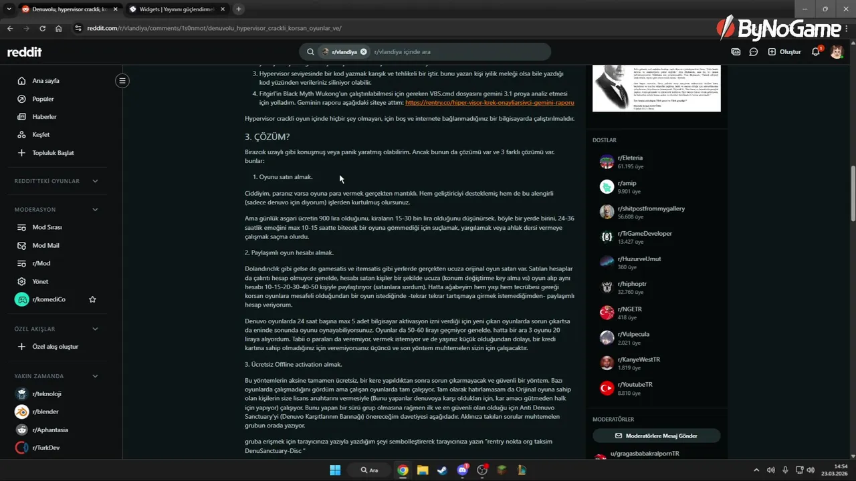The height and width of the screenshot is (481, 856).
Task: Click the Oluştur create post button
Action: tap(784, 51)
